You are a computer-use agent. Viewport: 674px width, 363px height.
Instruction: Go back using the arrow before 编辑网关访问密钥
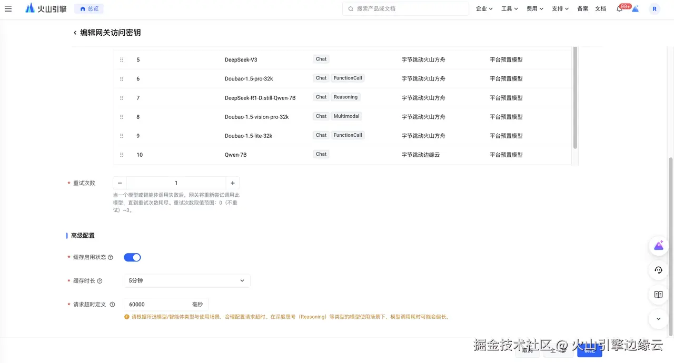click(x=75, y=33)
